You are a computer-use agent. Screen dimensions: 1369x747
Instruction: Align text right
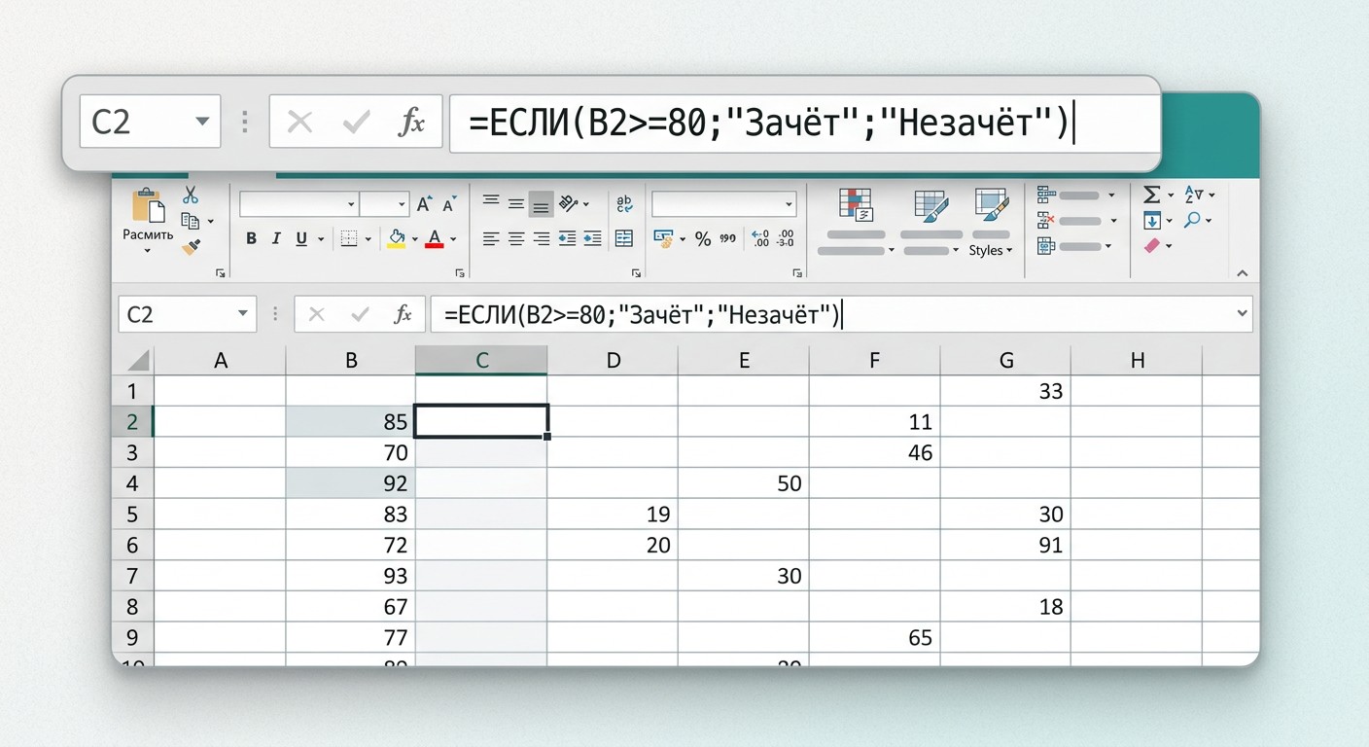tap(542, 238)
